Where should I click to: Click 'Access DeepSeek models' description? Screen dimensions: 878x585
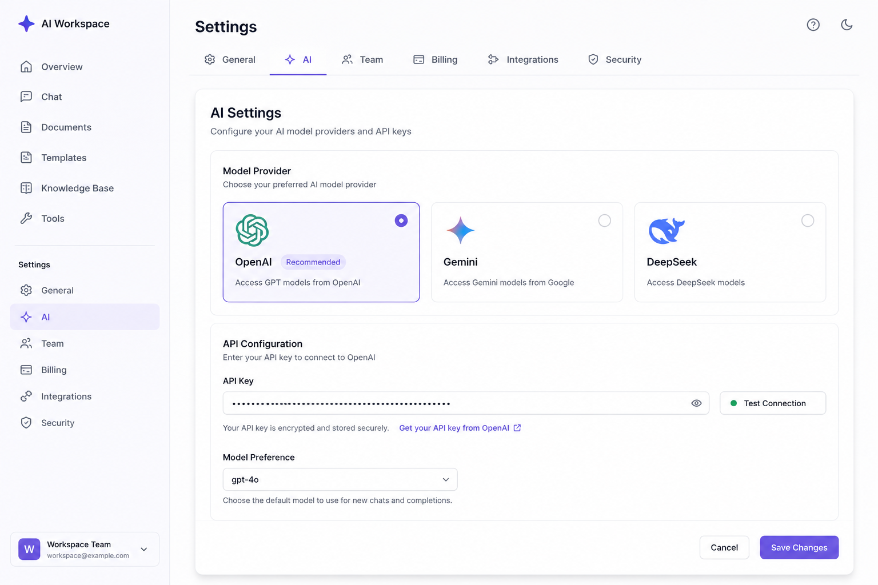click(696, 283)
